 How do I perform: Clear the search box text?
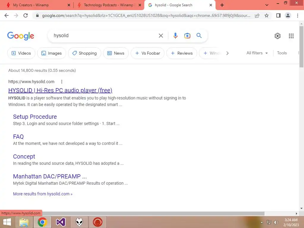pos(161,36)
